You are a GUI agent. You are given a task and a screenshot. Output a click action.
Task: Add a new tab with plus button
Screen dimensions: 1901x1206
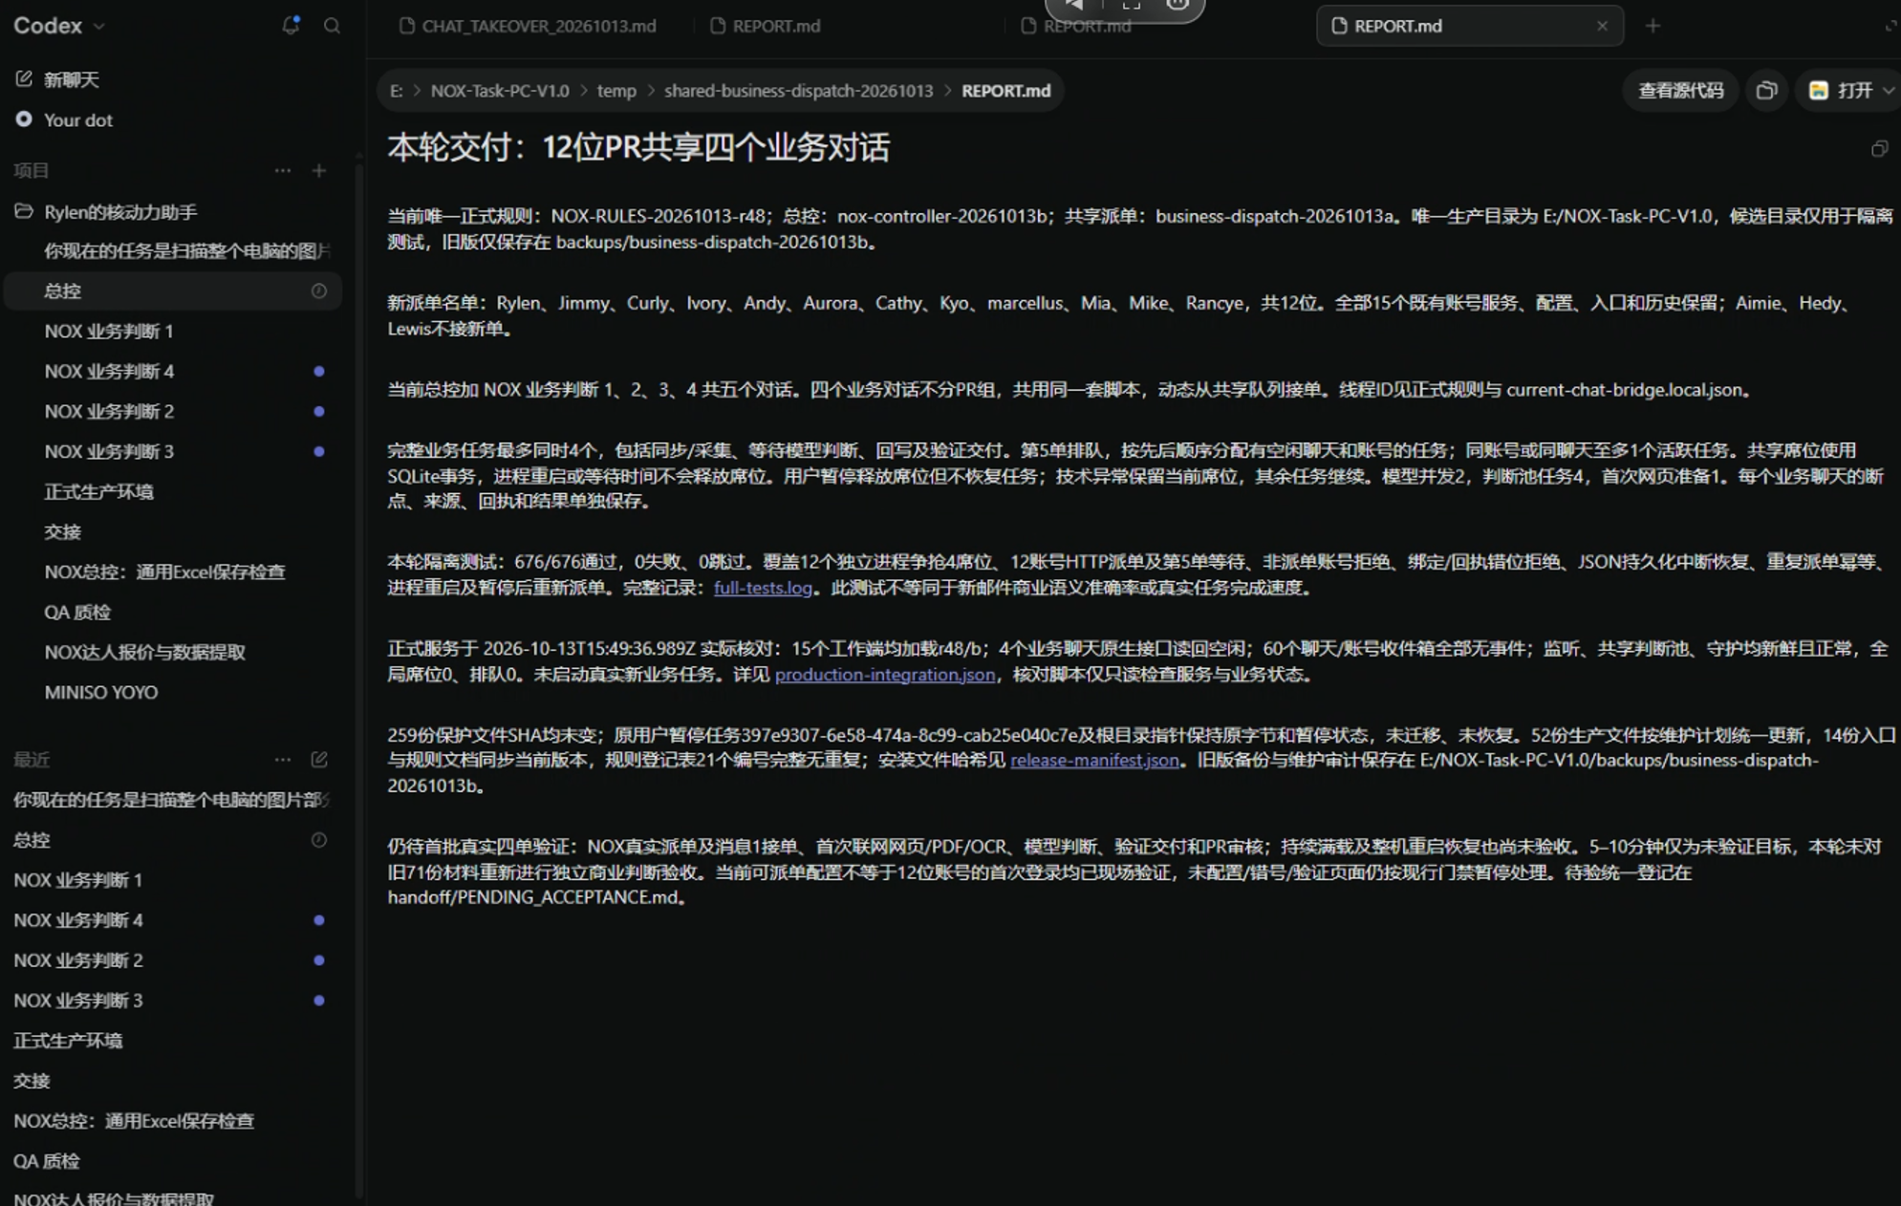tap(1653, 26)
